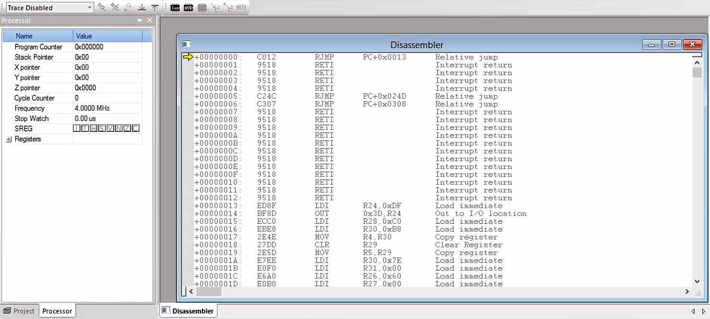The height and width of the screenshot is (319, 710).
Task: Select the LDI R31,0x00 instruction line
Action: click(348, 268)
